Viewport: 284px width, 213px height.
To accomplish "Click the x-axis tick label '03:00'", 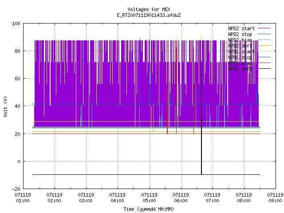I will 86,201.
